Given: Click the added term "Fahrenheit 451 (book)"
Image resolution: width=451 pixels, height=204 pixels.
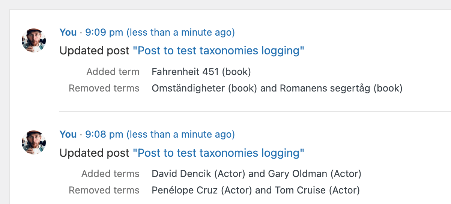Looking at the screenshot, I should click(x=201, y=72).
